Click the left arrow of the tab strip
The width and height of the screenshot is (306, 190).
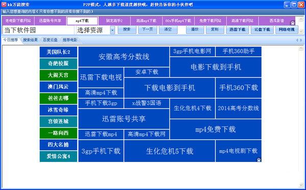click(297, 40)
